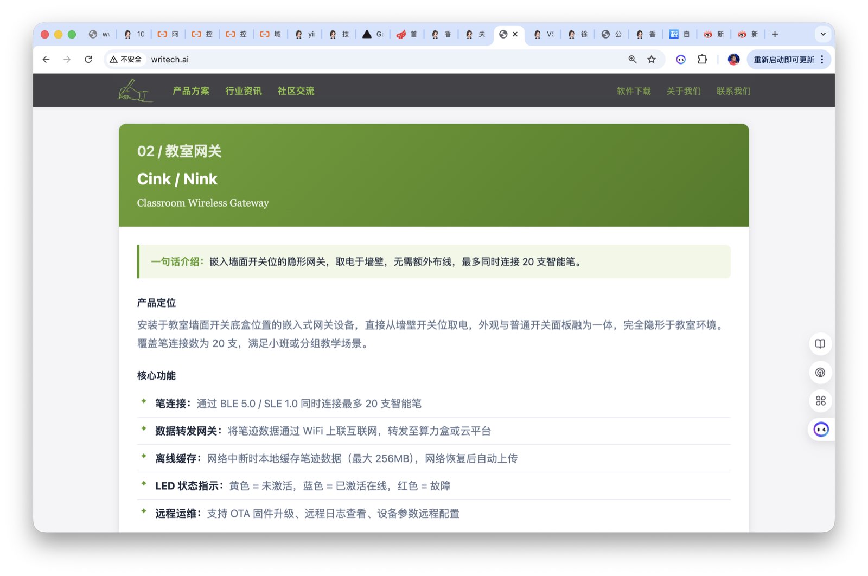The image size is (868, 576).
Task: Switch to the 技 tab
Action: click(339, 34)
